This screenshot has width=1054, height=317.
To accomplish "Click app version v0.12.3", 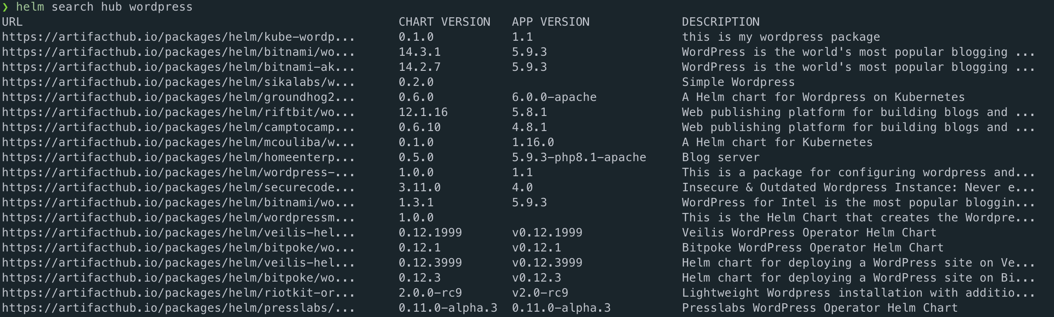I will click(537, 278).
